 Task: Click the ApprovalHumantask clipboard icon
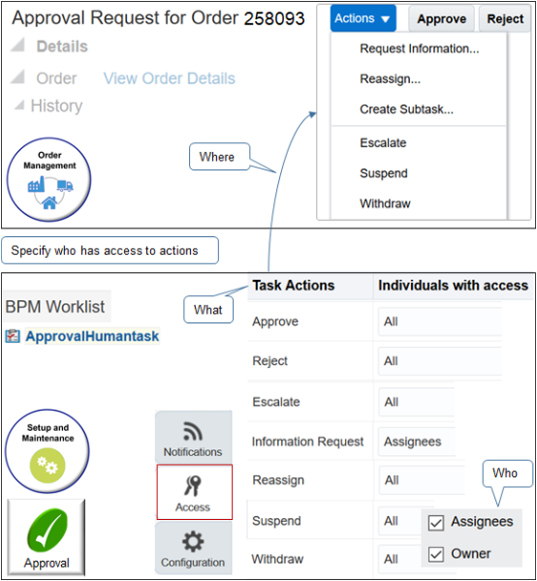tap(13, 336)
